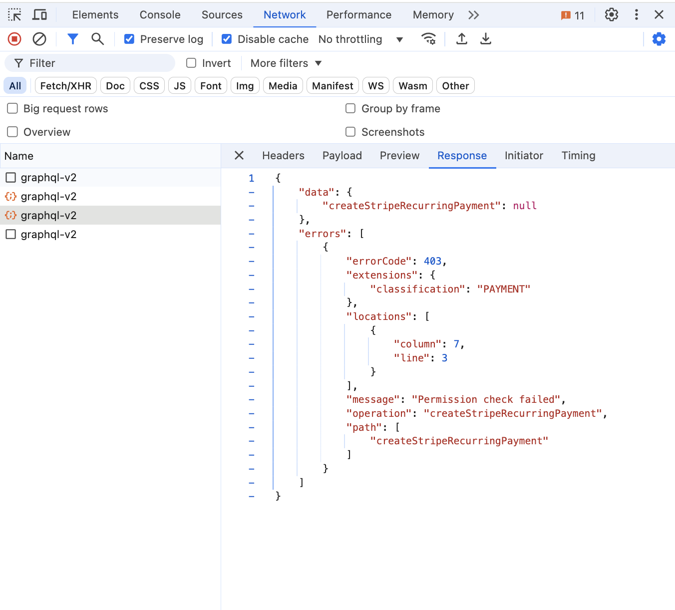Switch to Sources tab
Viewport: 675px width, 610px height.
pos(222,15)
